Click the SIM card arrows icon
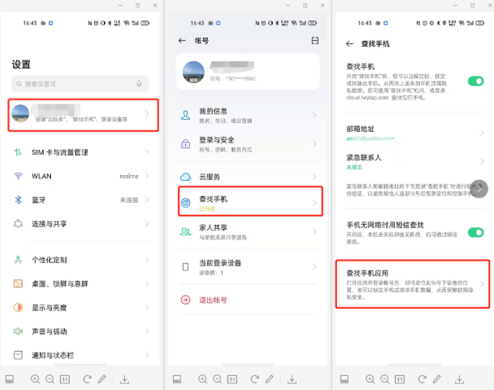 click(x=18, y=153)
